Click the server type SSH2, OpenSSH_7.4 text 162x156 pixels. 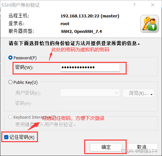click(x=81, y=32)
